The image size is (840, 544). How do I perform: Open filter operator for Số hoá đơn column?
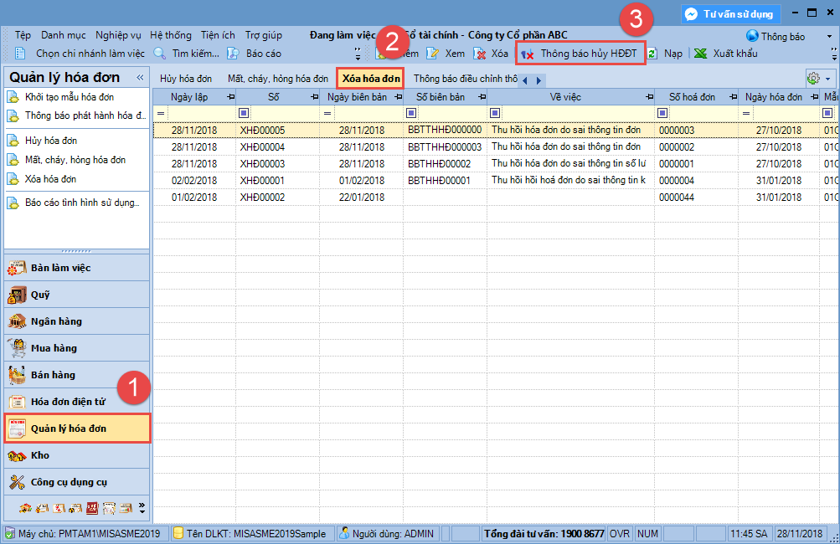662,113
